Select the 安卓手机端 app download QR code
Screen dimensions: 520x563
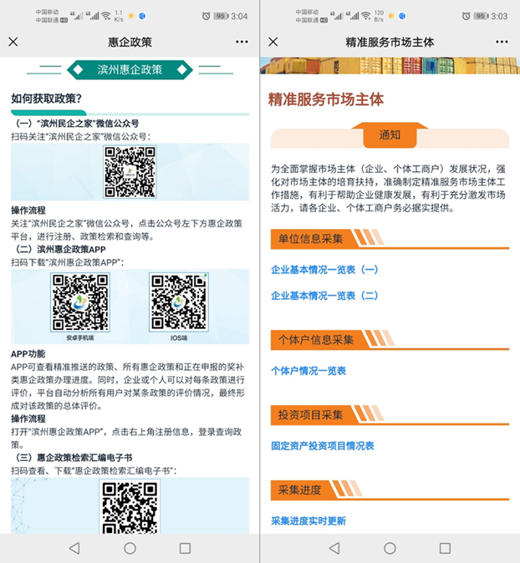(80, 302)
